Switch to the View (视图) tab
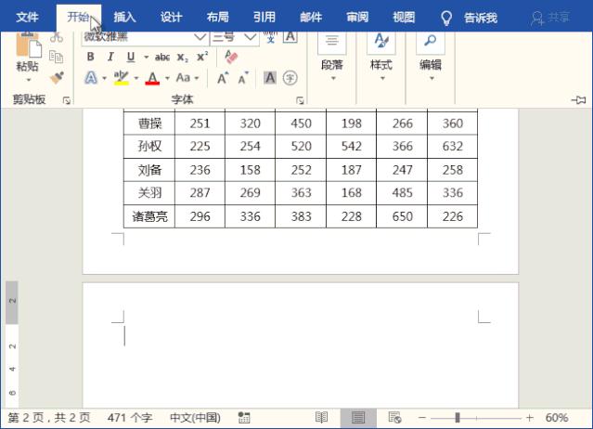 click(x=404, y=18)
